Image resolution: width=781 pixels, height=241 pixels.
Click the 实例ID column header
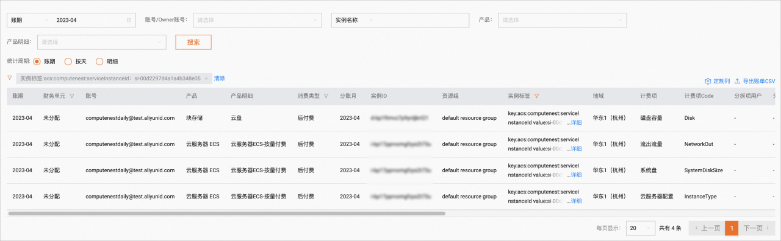click(x=379, y=96)
